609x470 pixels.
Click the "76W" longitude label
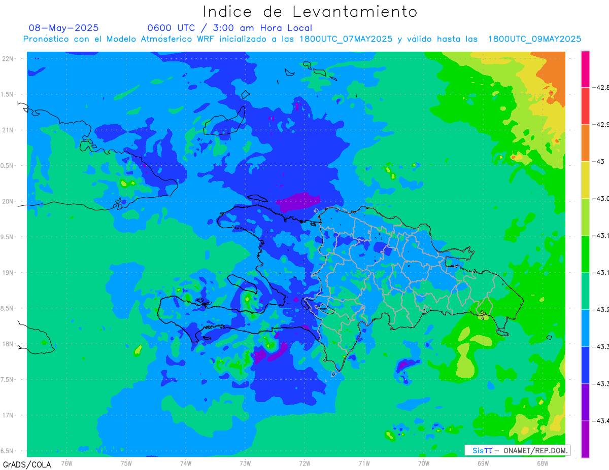(x=66, y=463)
